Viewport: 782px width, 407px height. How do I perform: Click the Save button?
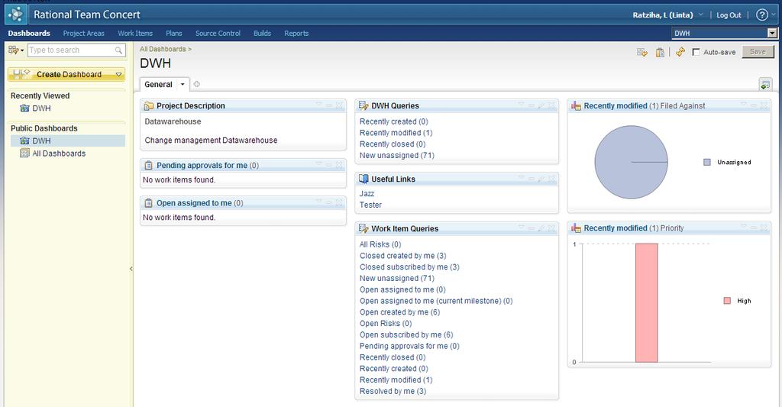(758, 51)
